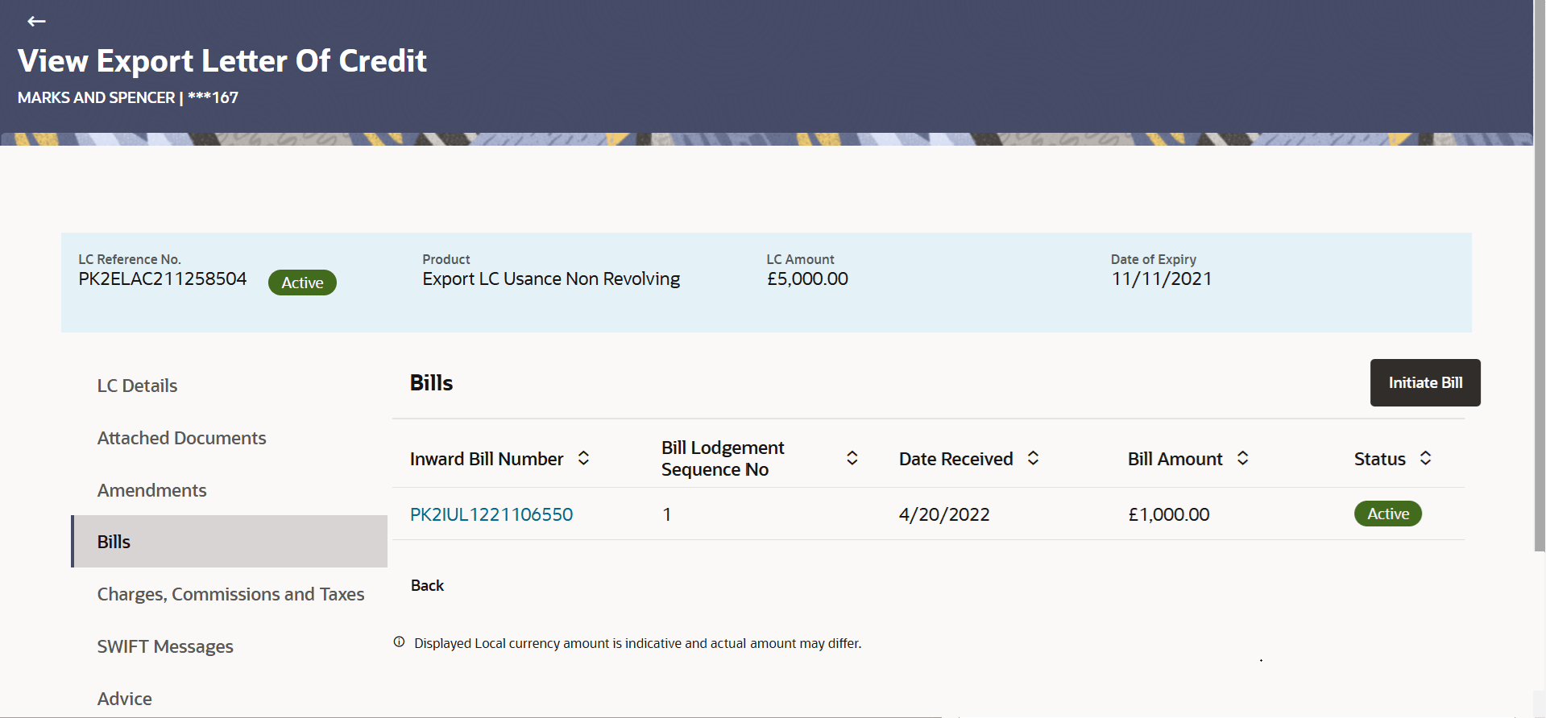
Task: Click the info icon beside currency disclaimer
Action: click(x=399, y=642)
